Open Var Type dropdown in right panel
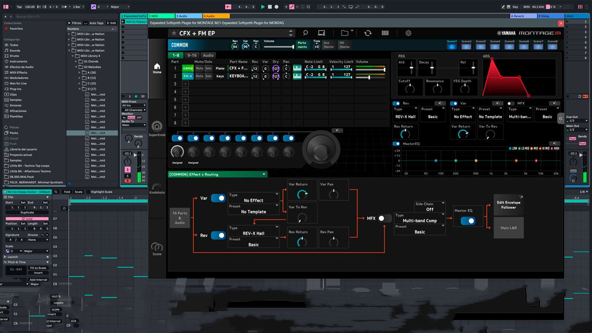The image size is (592, 333). (x=463, y=114)
